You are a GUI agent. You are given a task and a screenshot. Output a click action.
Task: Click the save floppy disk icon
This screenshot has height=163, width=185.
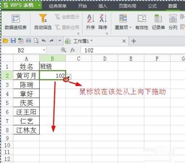pos(13,41)
